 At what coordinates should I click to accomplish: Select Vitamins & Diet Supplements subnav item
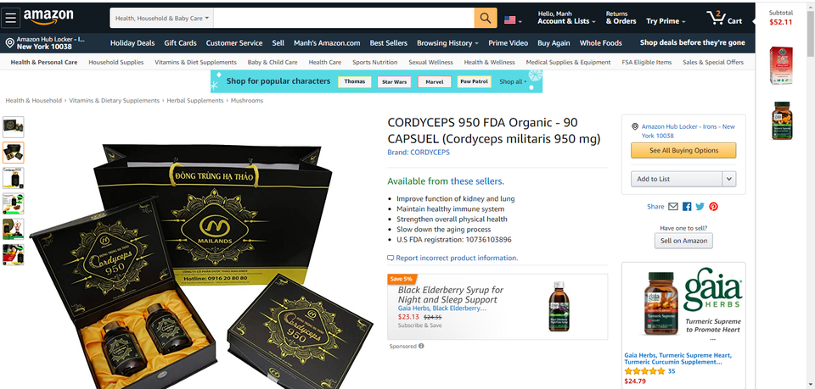(195, 62)
